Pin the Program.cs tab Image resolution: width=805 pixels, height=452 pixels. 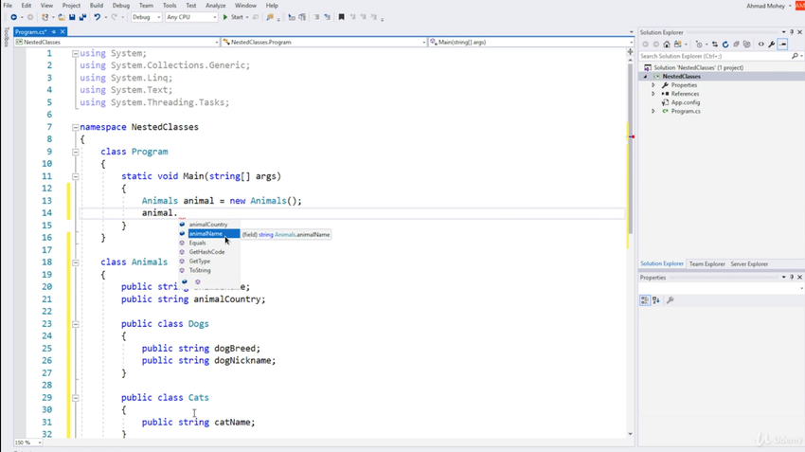click(x=53, y=32)
